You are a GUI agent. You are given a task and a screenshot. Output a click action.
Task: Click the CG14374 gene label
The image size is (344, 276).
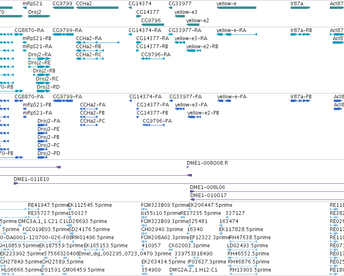click(x=140, y=4)
